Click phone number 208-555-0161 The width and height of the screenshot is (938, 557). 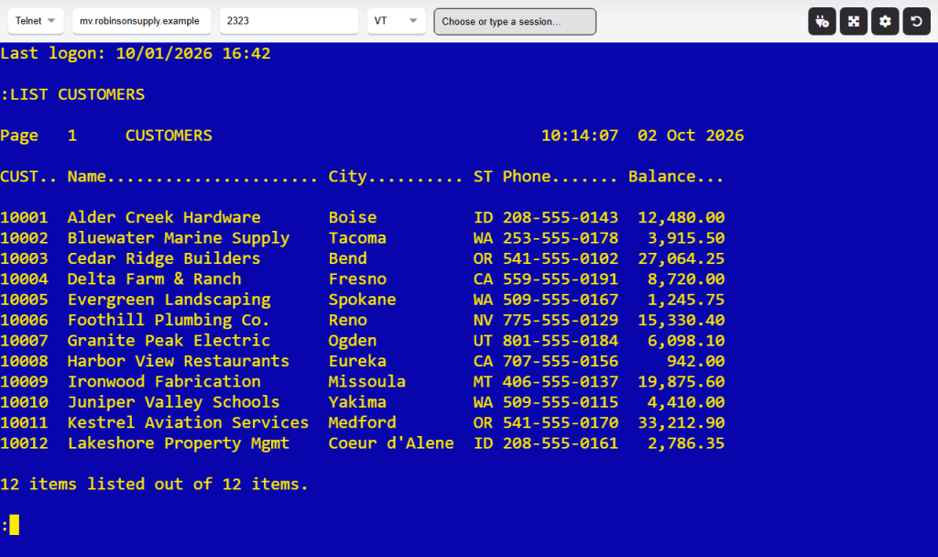pos(561,443)
